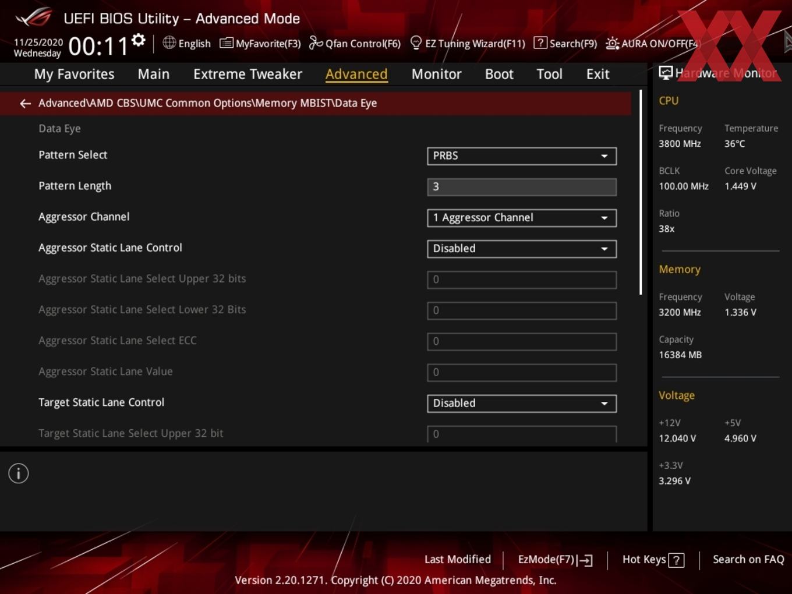Expand the Pattern Select PRBS dropdown

click(x=522, y=156)
